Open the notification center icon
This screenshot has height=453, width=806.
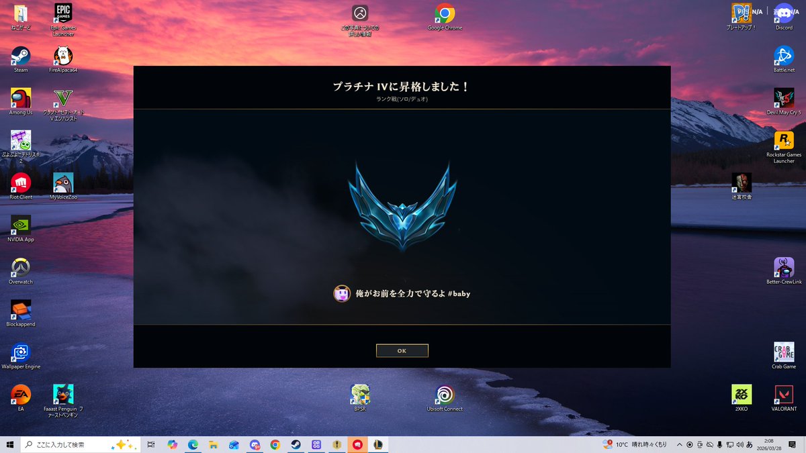[793, 444]
